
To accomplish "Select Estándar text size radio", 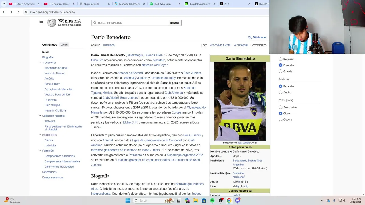I will point(281,65).
